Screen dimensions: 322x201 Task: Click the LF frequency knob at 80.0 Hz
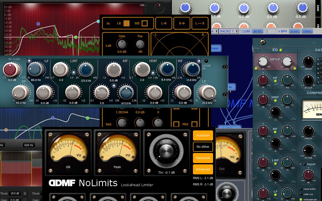point(35,70)
